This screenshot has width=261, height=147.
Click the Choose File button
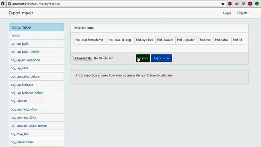coord(83,58)
